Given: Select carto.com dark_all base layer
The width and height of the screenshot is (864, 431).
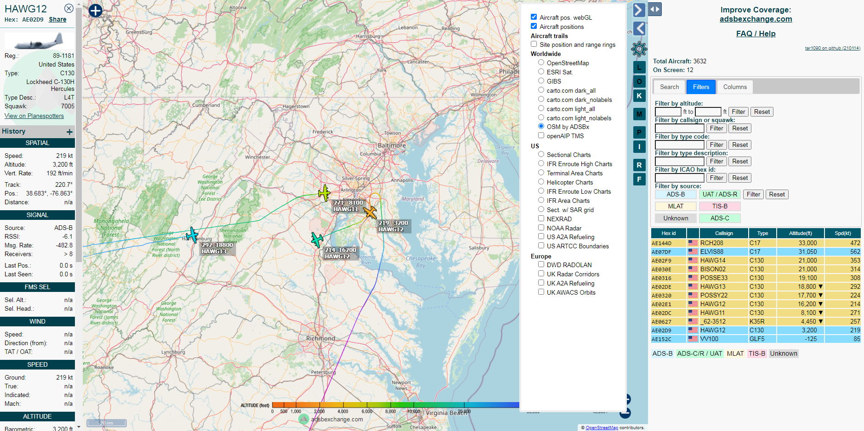Looking at the screenshot, I should pos(541,90).
